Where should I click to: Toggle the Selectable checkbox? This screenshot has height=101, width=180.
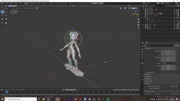[x=176, y=86]
